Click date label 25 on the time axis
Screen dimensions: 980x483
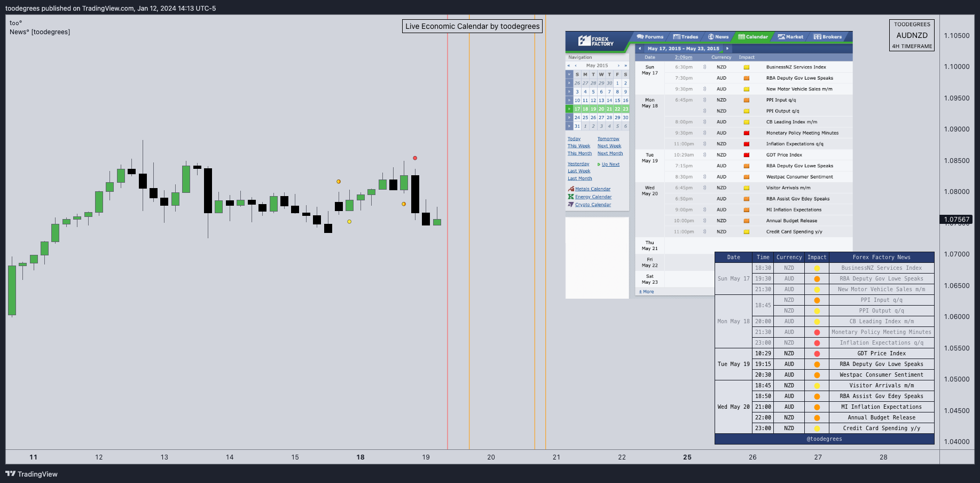pyautogui.click(x=687, y=457)
